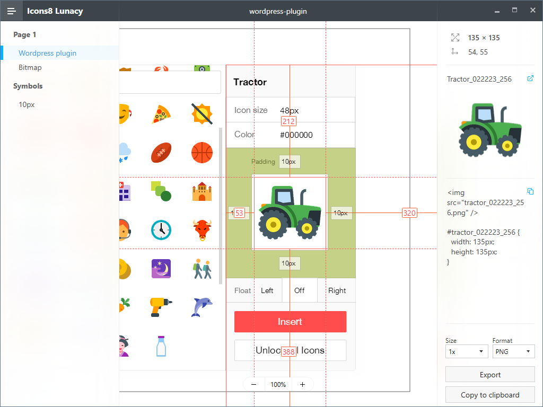Image resolution: width=543 pixels, height=407 pixels.
Task: Click the Tractor_022223_256 layer name
Action: pos(479,79)
